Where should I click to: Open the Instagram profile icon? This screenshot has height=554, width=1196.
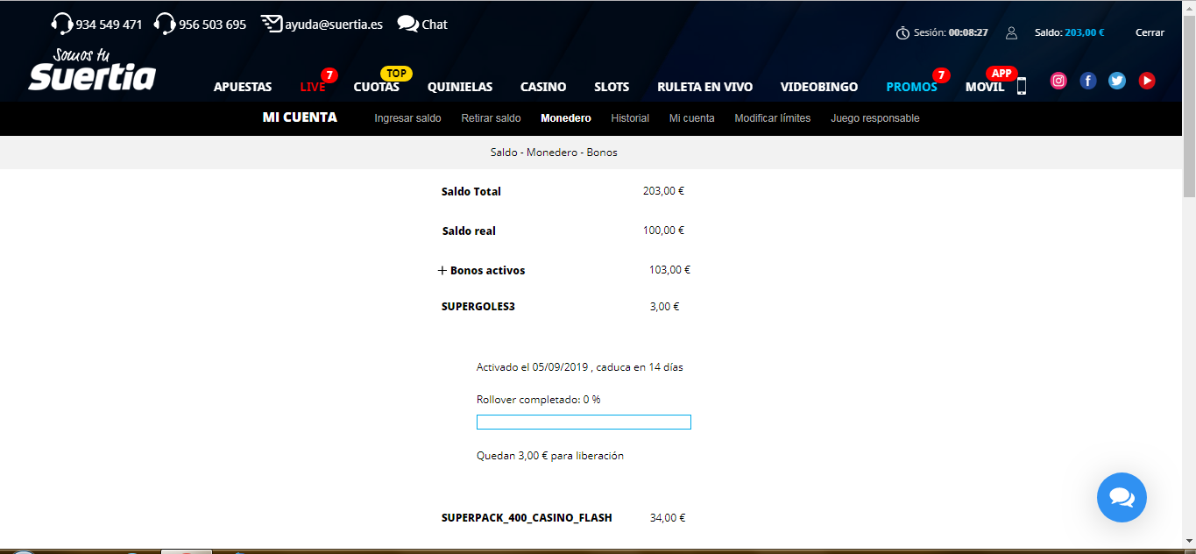1058,81
